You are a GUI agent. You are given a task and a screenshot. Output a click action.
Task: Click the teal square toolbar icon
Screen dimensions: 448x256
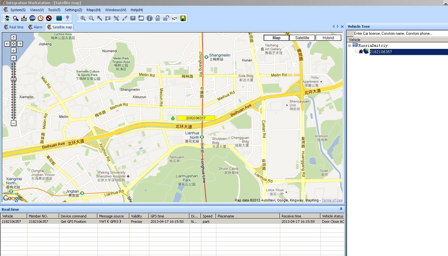coord(59,18)
